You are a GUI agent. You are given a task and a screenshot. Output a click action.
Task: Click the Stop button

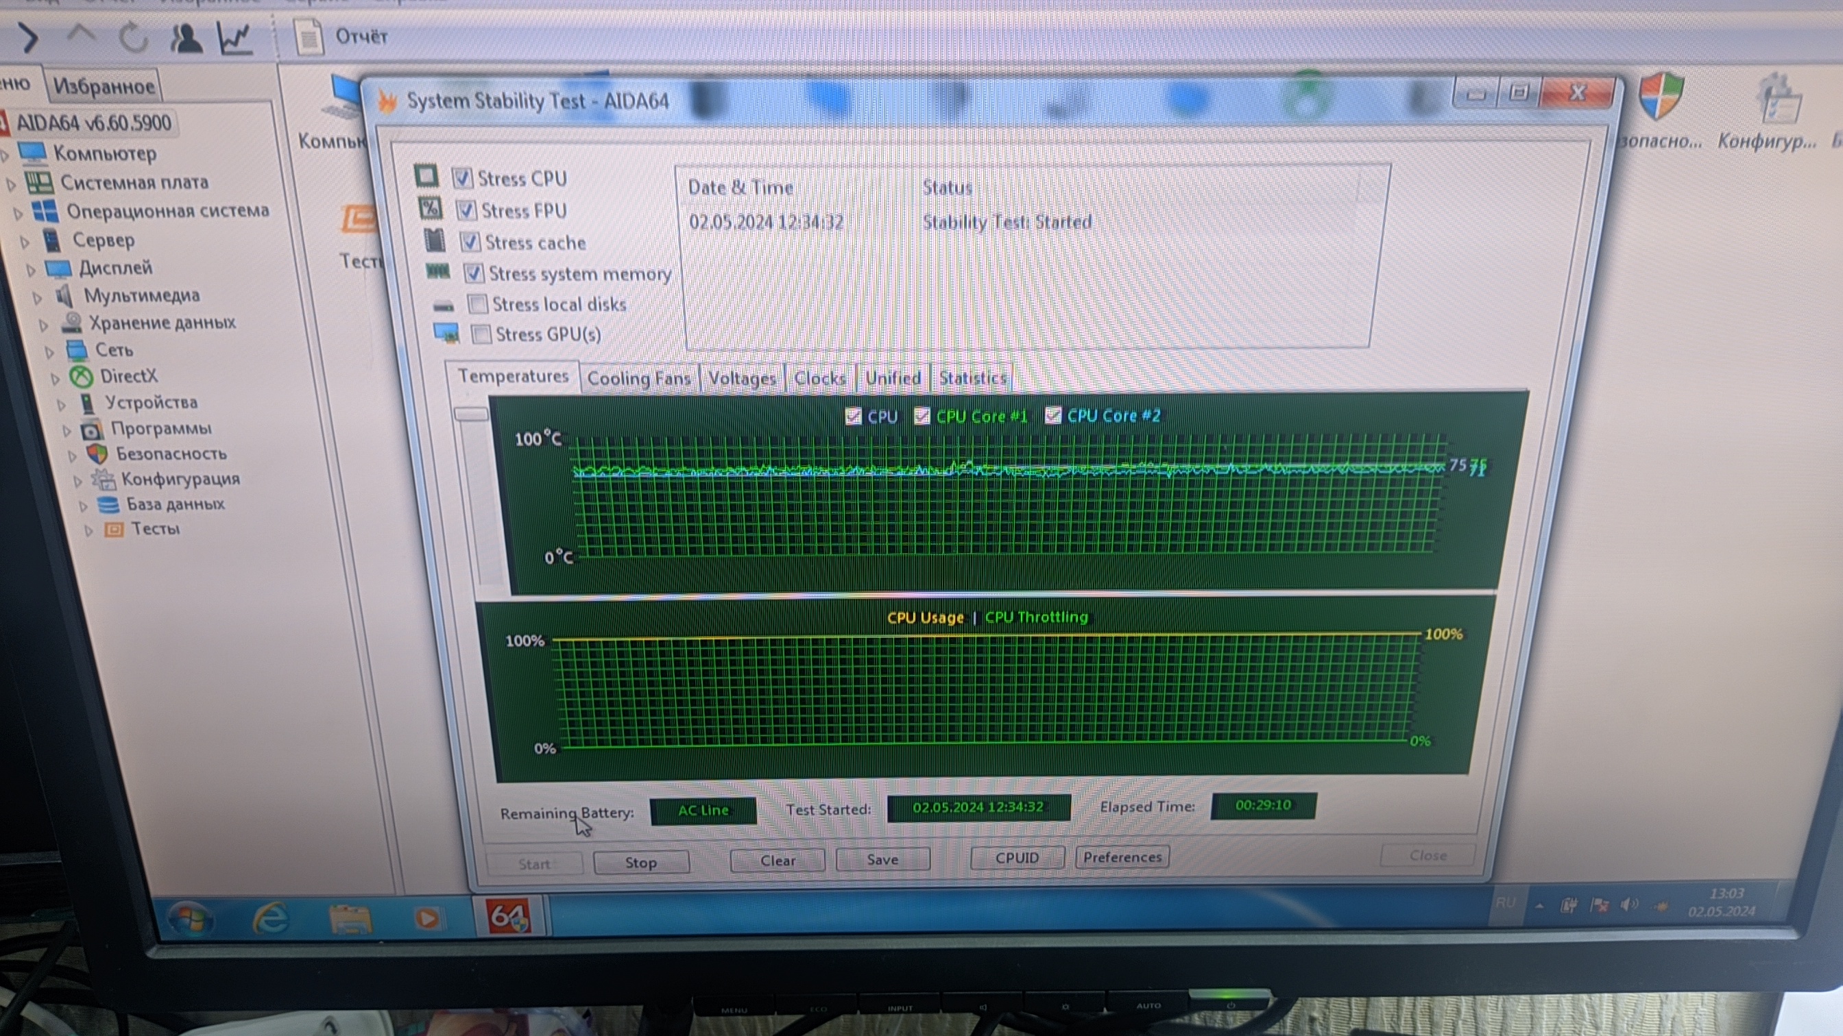(x=641, y=863)
